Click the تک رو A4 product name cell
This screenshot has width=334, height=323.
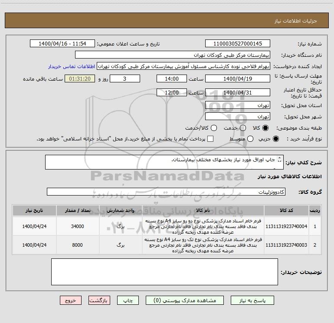pyautogui.click(x=203, y=245)
